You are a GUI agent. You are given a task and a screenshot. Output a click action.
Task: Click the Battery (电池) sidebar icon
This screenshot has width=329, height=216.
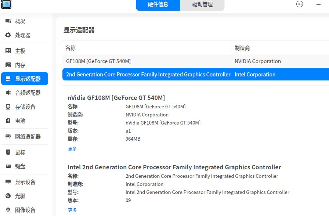pyautogui.click(x=8, y=121)
